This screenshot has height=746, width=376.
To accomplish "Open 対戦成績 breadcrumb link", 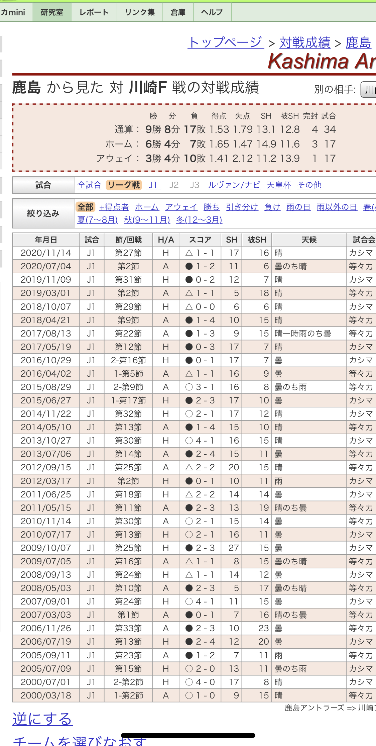I will (305, 42).
